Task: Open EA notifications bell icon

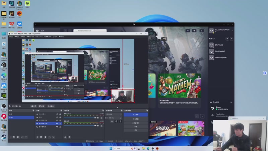Action: tap(202, 31)
